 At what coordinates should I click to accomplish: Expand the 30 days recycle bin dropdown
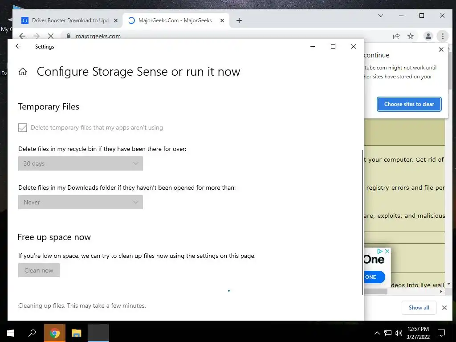(x=81, y=163)
